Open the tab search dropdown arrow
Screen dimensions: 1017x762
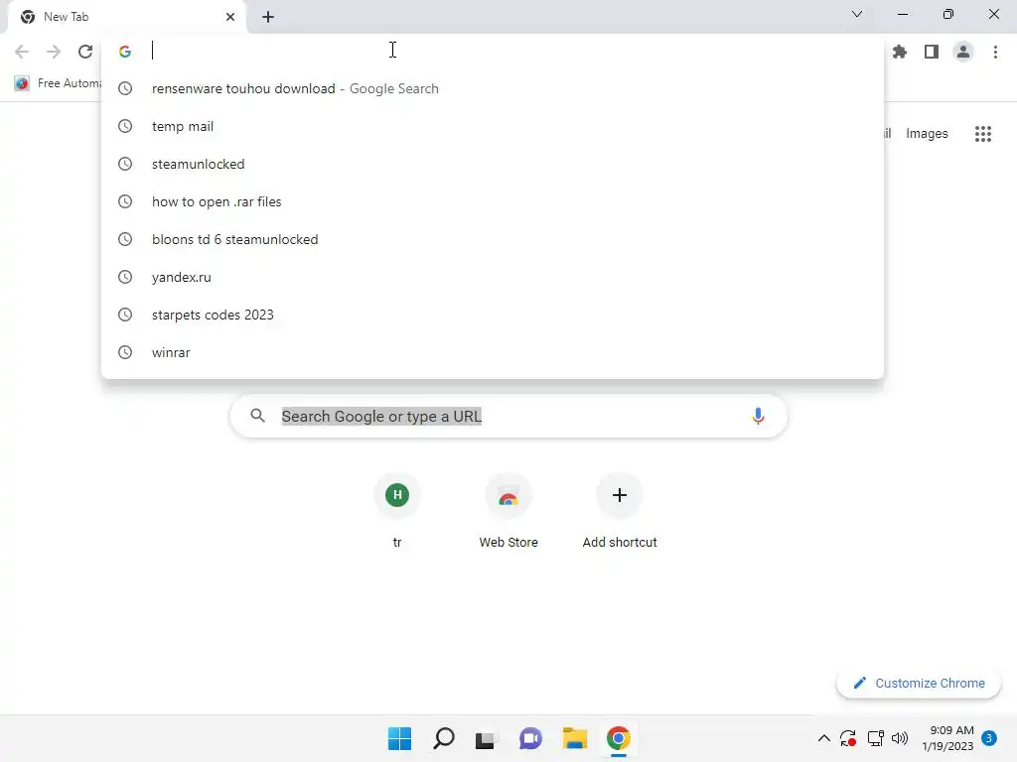pyautogui.click(x=857, y=14)
